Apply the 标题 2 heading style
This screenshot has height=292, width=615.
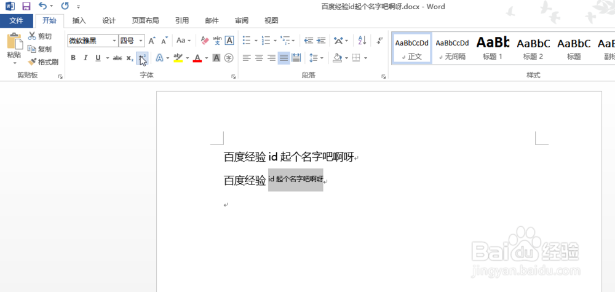point(533,48)
